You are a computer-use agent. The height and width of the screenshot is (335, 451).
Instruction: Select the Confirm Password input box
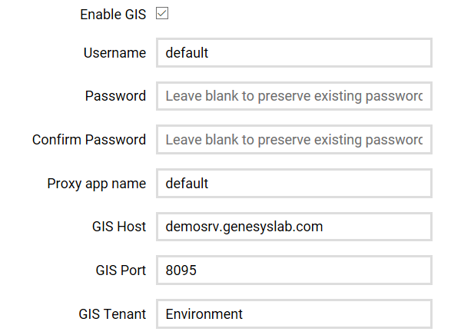coord(294,140)
